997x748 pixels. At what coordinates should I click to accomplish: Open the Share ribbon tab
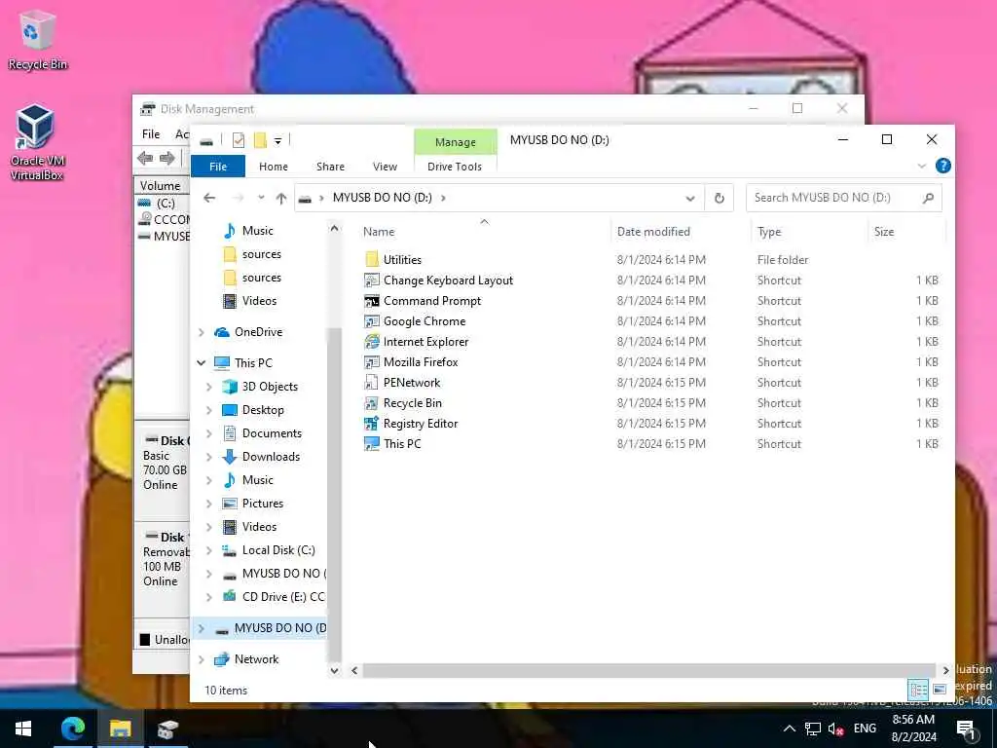(331, 167)
